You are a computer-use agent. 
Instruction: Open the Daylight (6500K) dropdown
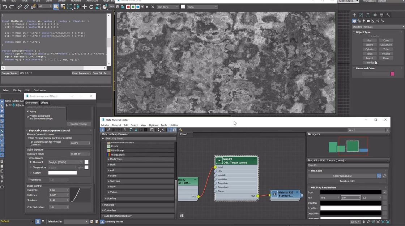click(x=81, y=162)
